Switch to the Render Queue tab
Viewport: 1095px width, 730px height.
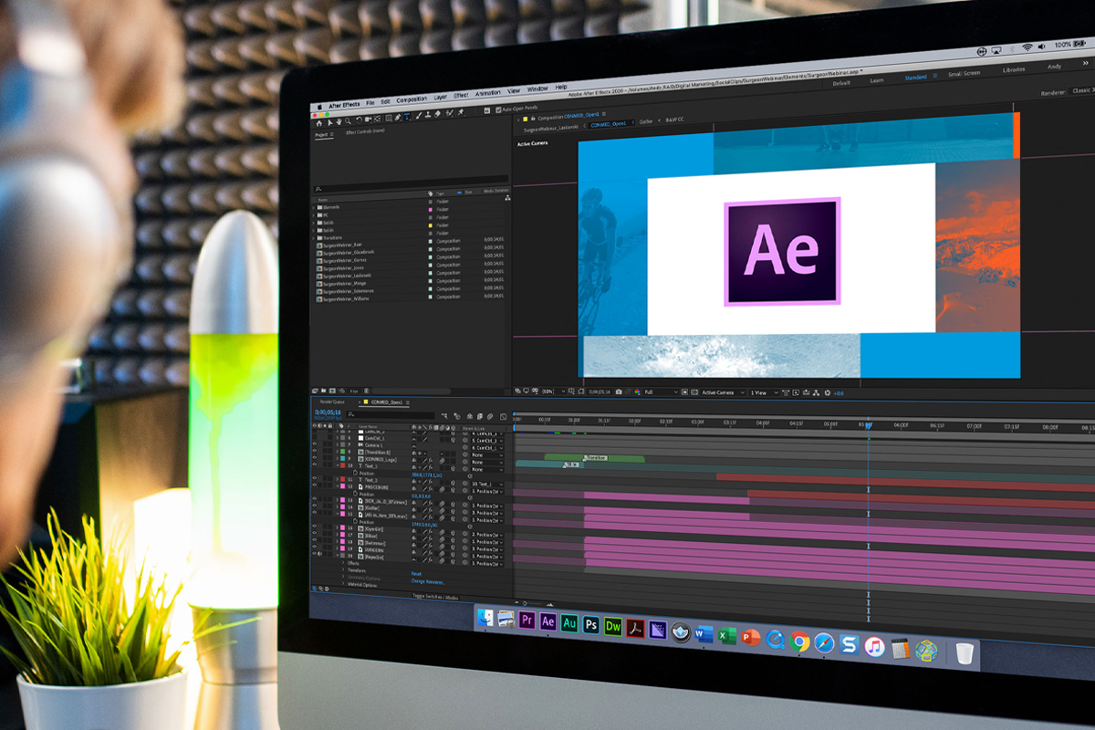331,401
